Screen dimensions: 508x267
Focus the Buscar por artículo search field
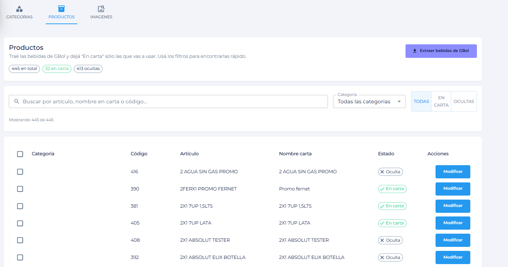click(168, 101)
